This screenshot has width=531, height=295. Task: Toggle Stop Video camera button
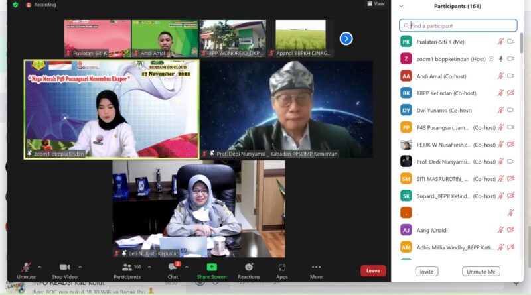(64, 270)
